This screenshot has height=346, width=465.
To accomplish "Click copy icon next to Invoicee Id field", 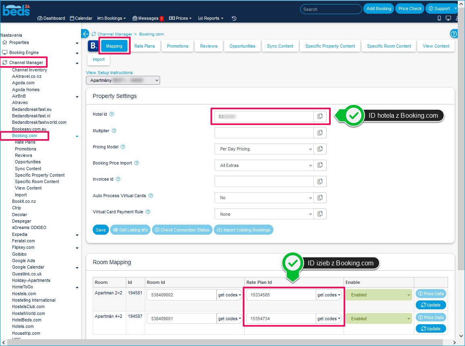I will point(320,181).
